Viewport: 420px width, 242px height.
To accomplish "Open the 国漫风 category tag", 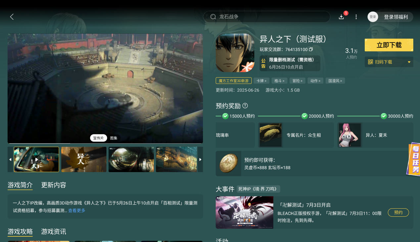I will (x=335, y=81).
